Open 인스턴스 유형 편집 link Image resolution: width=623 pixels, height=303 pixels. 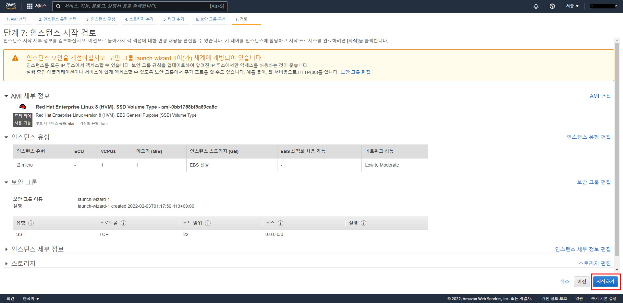coord(589,137)
